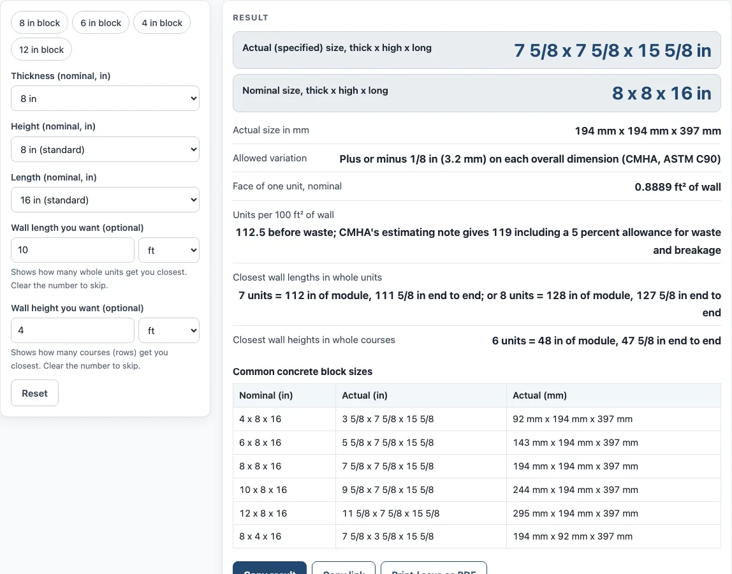Click the "3 5/8 x 7 5/8 x 15 5/8" cell
This screenshot has width=732, height=574.
point(421,420)
